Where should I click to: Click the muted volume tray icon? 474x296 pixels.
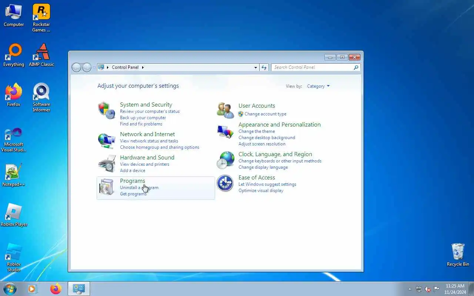click(428, 289)
